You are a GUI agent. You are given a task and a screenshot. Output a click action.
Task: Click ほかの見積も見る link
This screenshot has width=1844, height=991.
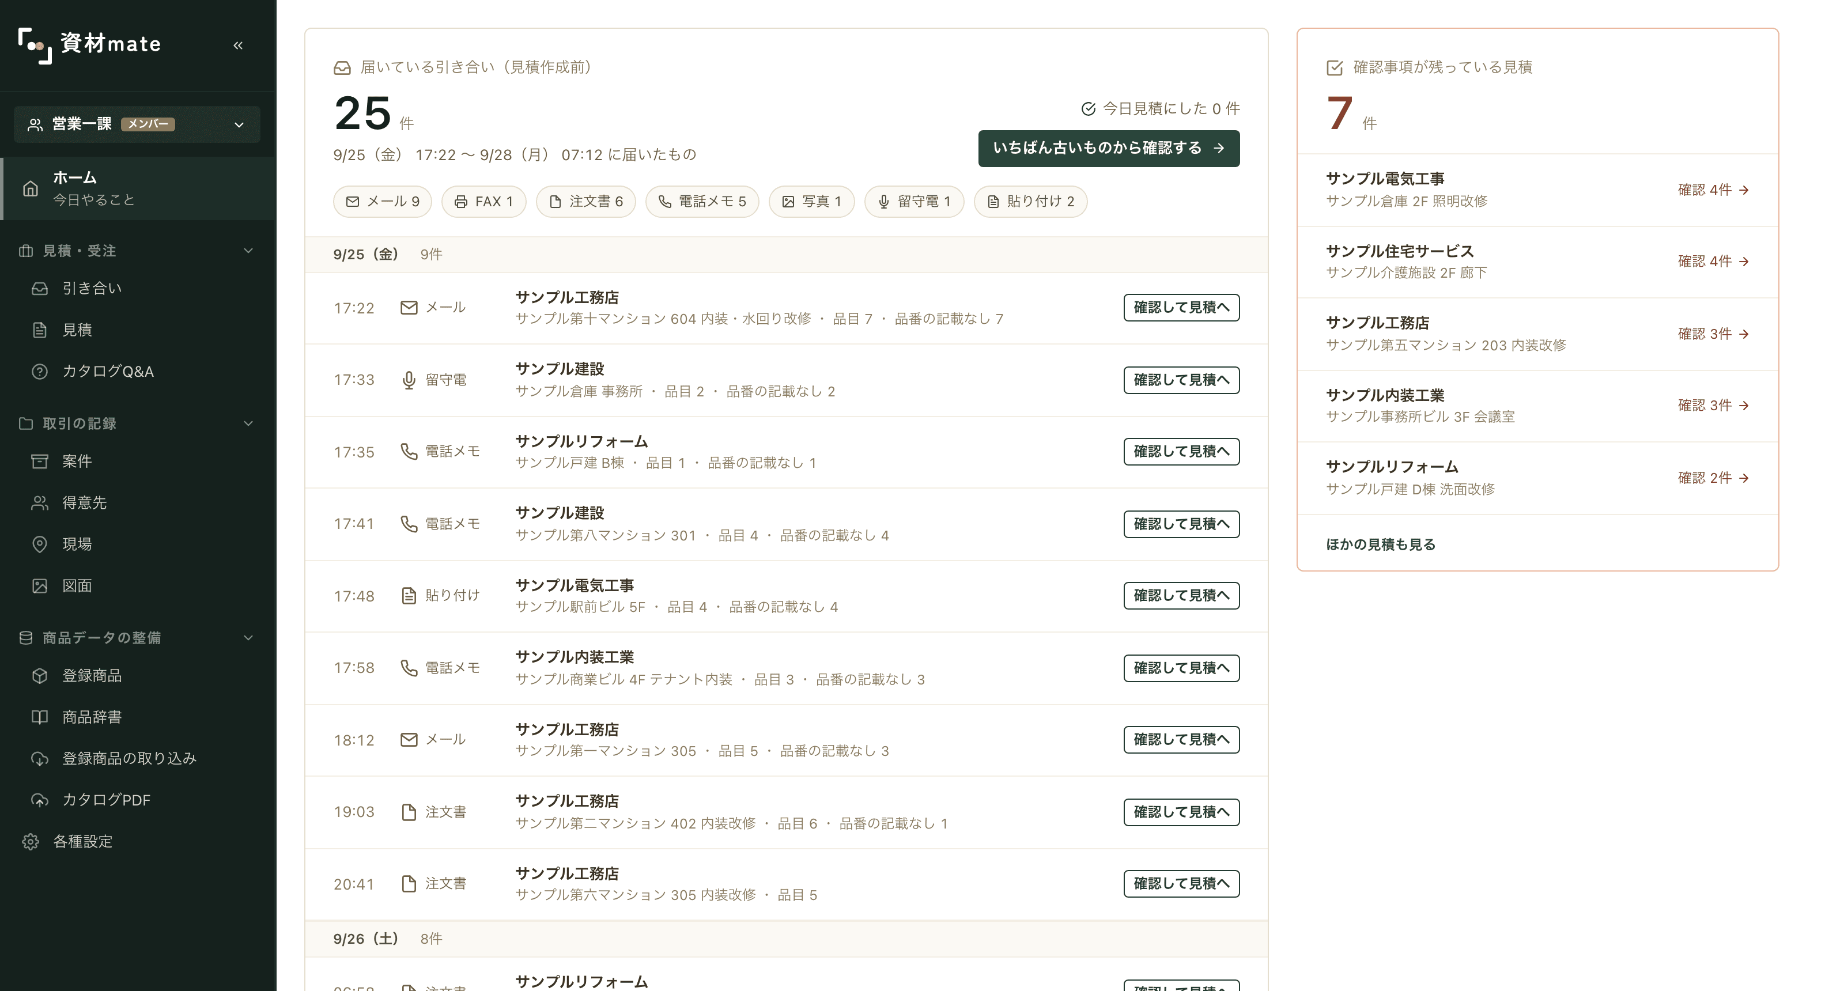pyautogui.click(x=1380, y=544)
